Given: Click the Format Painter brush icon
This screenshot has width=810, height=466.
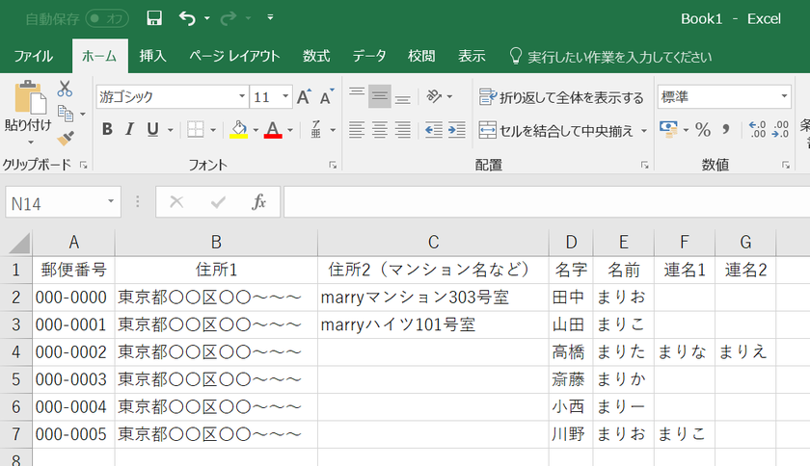Looking at the screenshot, I should point(66,138).
